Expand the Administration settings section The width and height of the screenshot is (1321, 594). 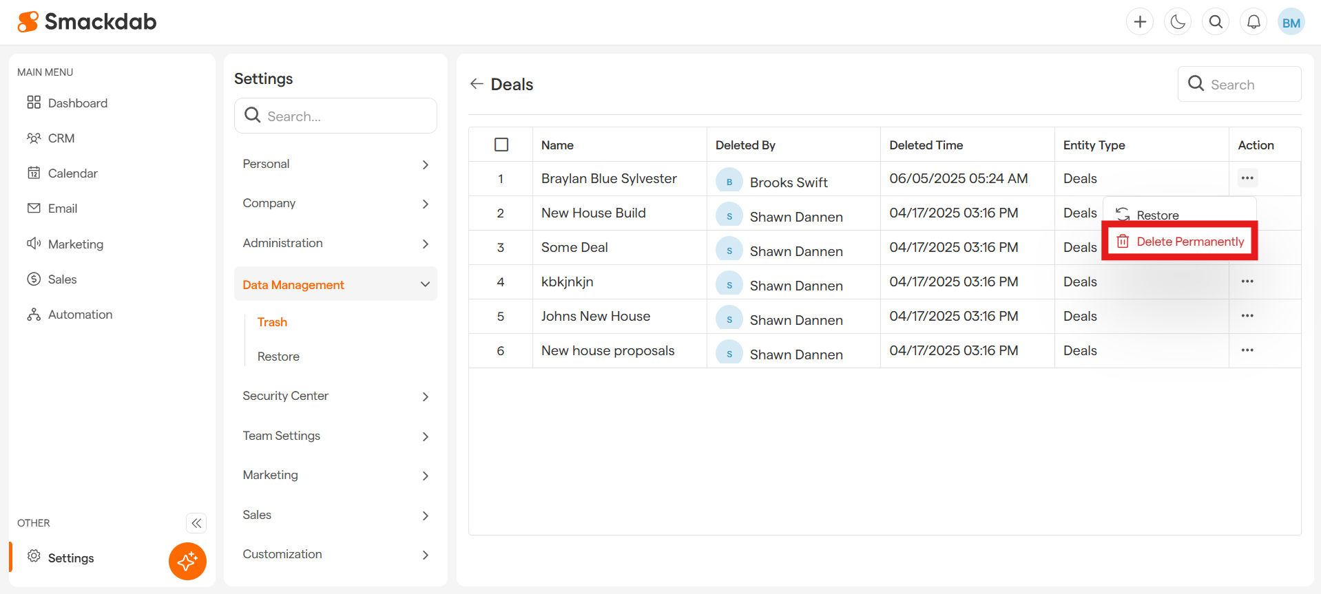tap(335, 243)
